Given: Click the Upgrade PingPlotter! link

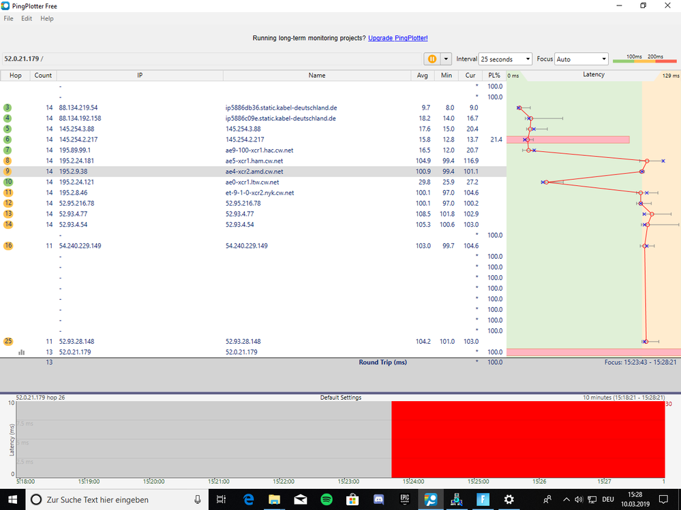Looking at the screenshot, I should [x=398, y=38].
